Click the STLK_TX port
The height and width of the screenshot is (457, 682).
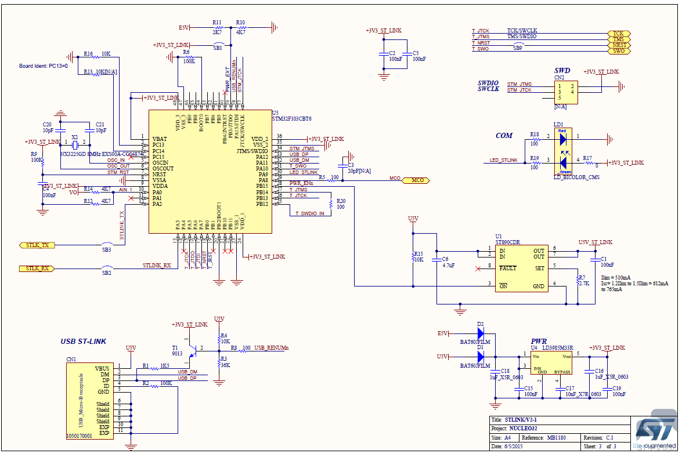click(x=37, y=245)
